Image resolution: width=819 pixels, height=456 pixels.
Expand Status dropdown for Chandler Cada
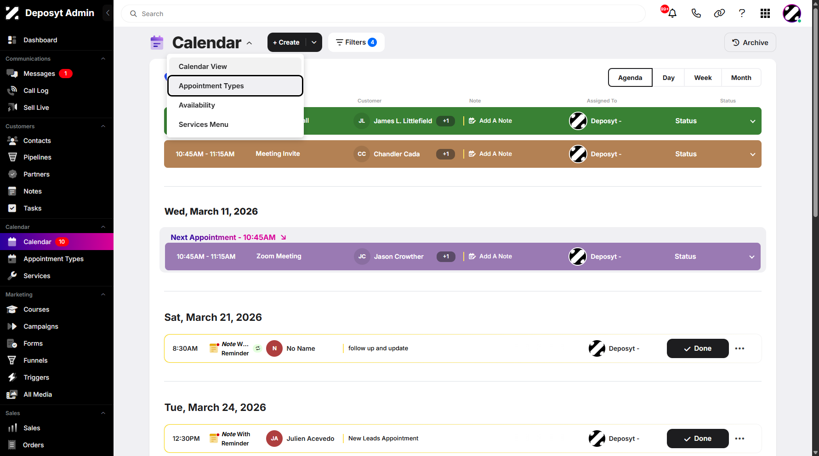pos(753,154)
